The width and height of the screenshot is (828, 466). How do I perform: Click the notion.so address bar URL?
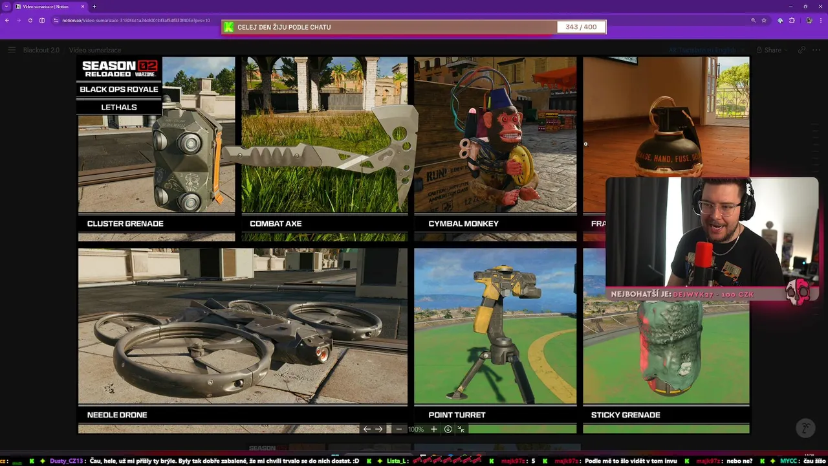click(136, 20)
